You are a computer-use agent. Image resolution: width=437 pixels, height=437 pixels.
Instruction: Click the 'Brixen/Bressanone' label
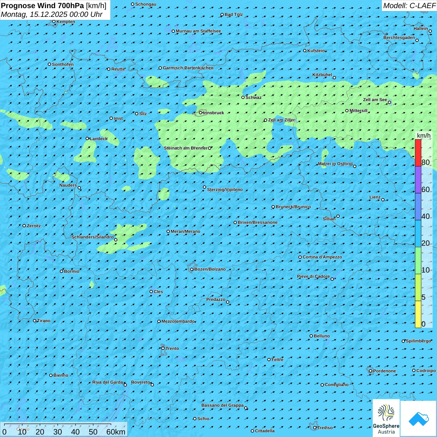click(x=258, y=222)
